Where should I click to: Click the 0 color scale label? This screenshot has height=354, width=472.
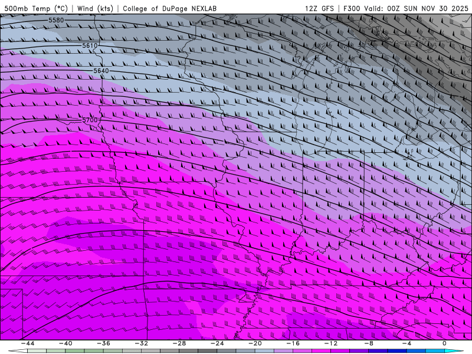(x=444, y=343)
